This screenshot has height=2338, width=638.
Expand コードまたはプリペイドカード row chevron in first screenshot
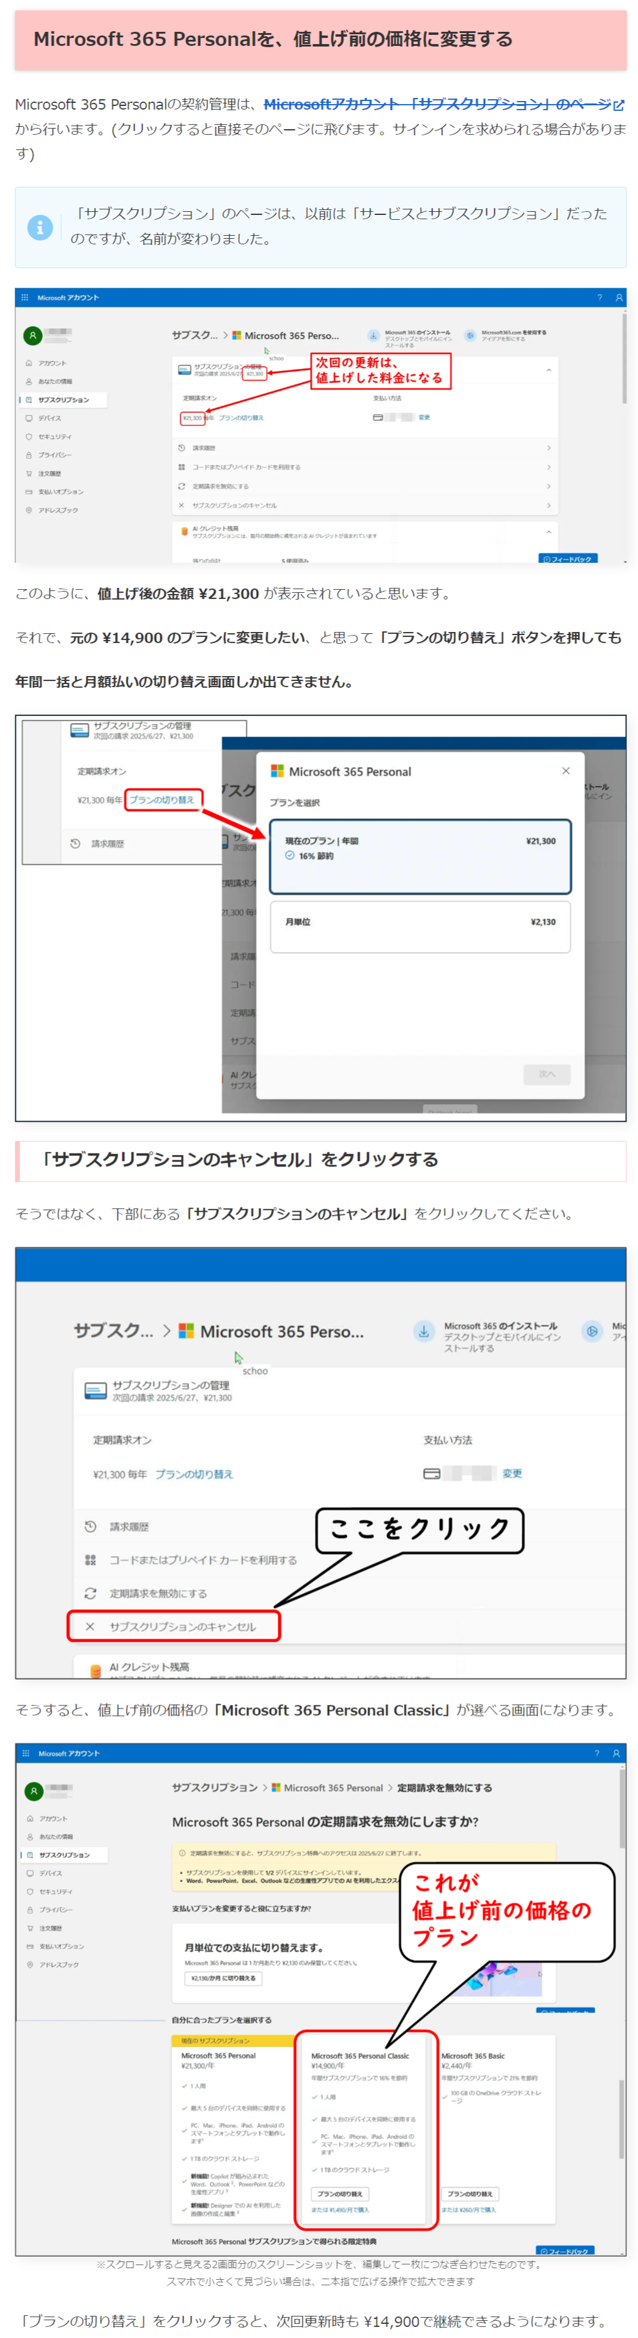pyautogui.click(x=548, y=467)
